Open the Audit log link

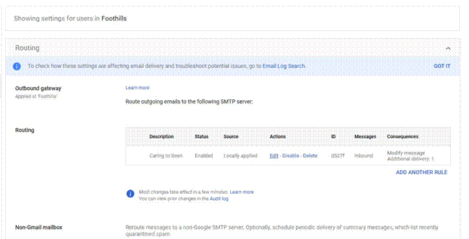coord(219,199)
